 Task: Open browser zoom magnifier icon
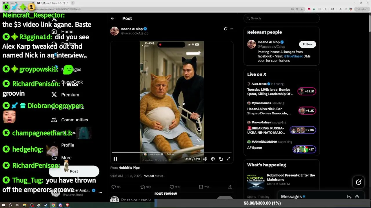(x=297, y=9)
